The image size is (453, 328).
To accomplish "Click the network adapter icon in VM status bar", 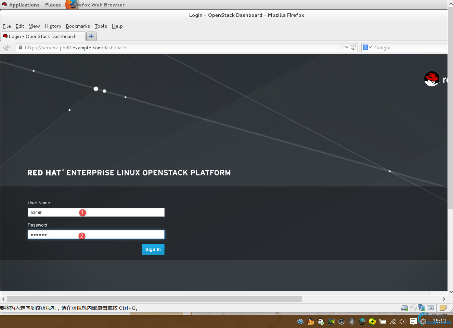I will [422, 308].
